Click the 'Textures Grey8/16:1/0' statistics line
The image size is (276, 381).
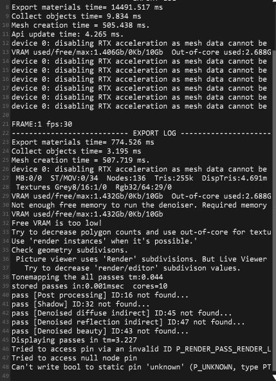tap(94, 187)
